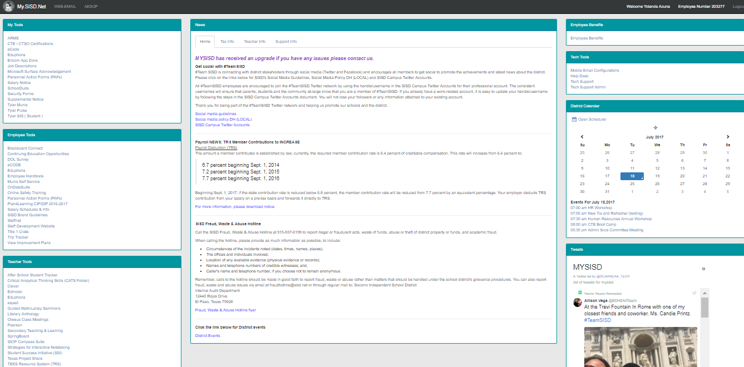744x367 pixels.
Task: Open AESOP in the top navigation
Action: [91, 7]
